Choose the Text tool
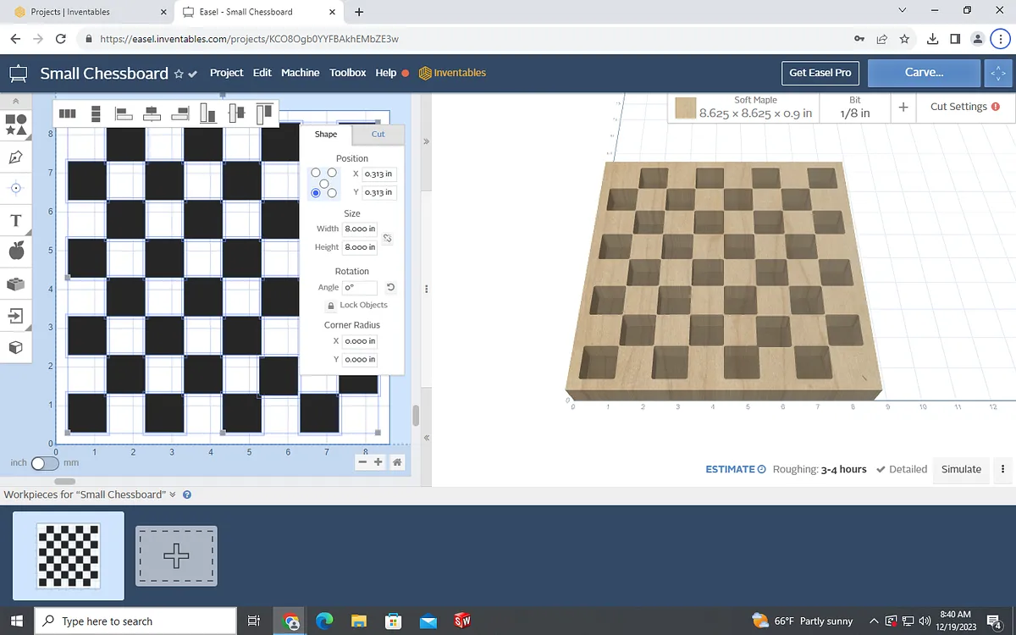1016x635 pixels. click(x=15, y=221)
